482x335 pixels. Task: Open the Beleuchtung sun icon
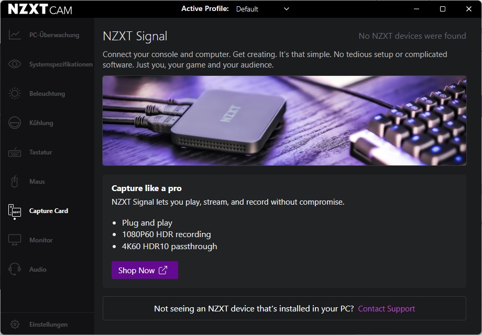15,94
